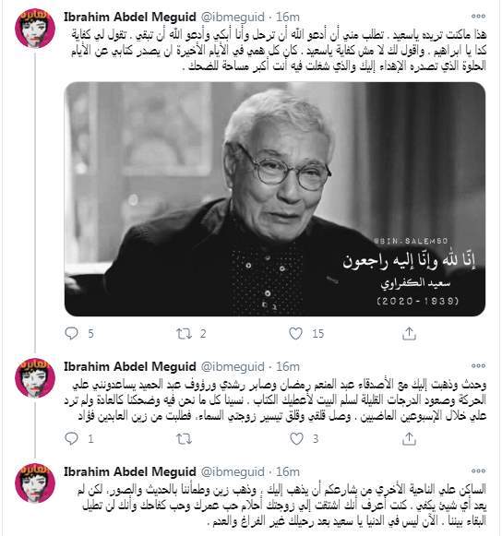The image size is (502, 536).
Task: Open the profile avatar of the second tweet
Action: click(x=35, y=377)
